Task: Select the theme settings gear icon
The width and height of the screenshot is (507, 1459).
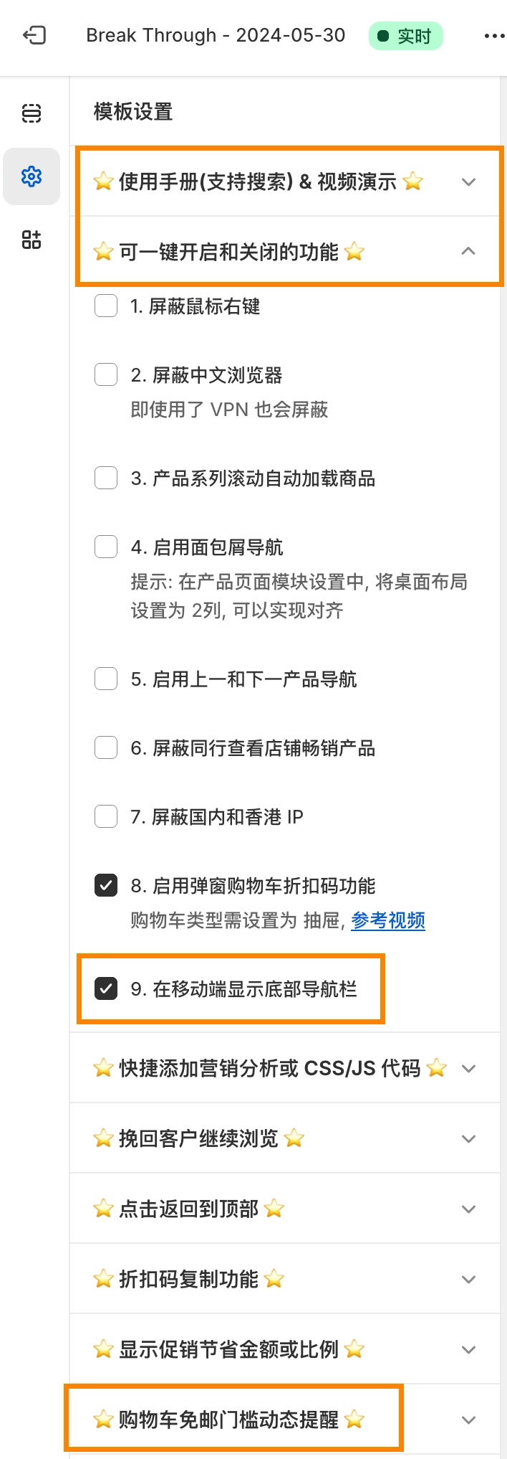Action: [31, 176]
